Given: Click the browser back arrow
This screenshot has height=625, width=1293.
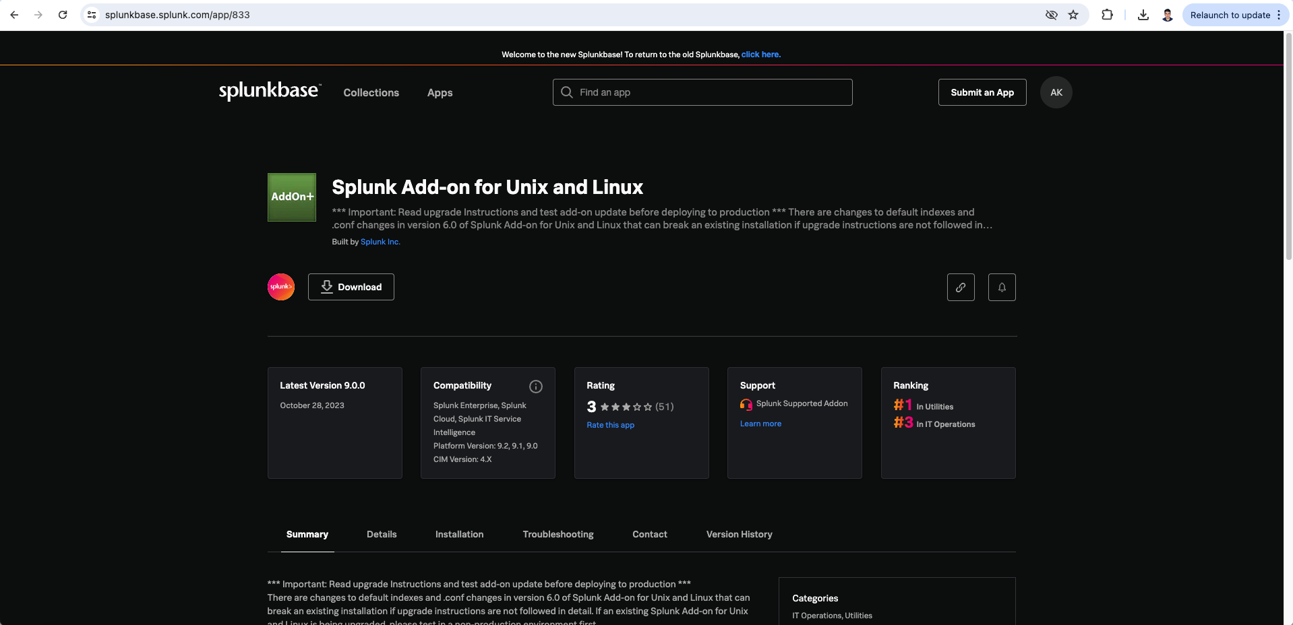Looking at the screenshot, I should [x=14, y=15].
